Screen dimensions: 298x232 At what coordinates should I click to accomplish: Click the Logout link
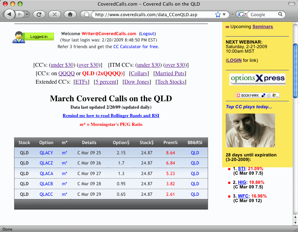click(147, 34)
